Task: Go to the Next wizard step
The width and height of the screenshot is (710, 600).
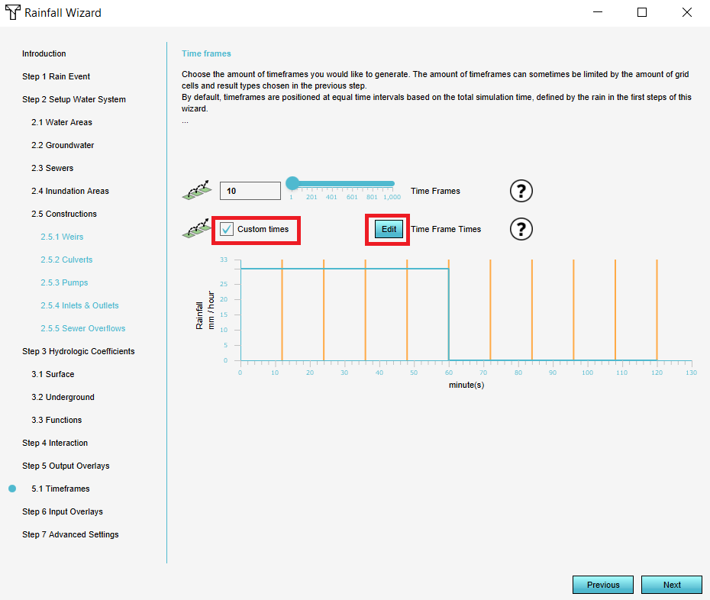Action: pyautogui.click(x=671, y=585)
